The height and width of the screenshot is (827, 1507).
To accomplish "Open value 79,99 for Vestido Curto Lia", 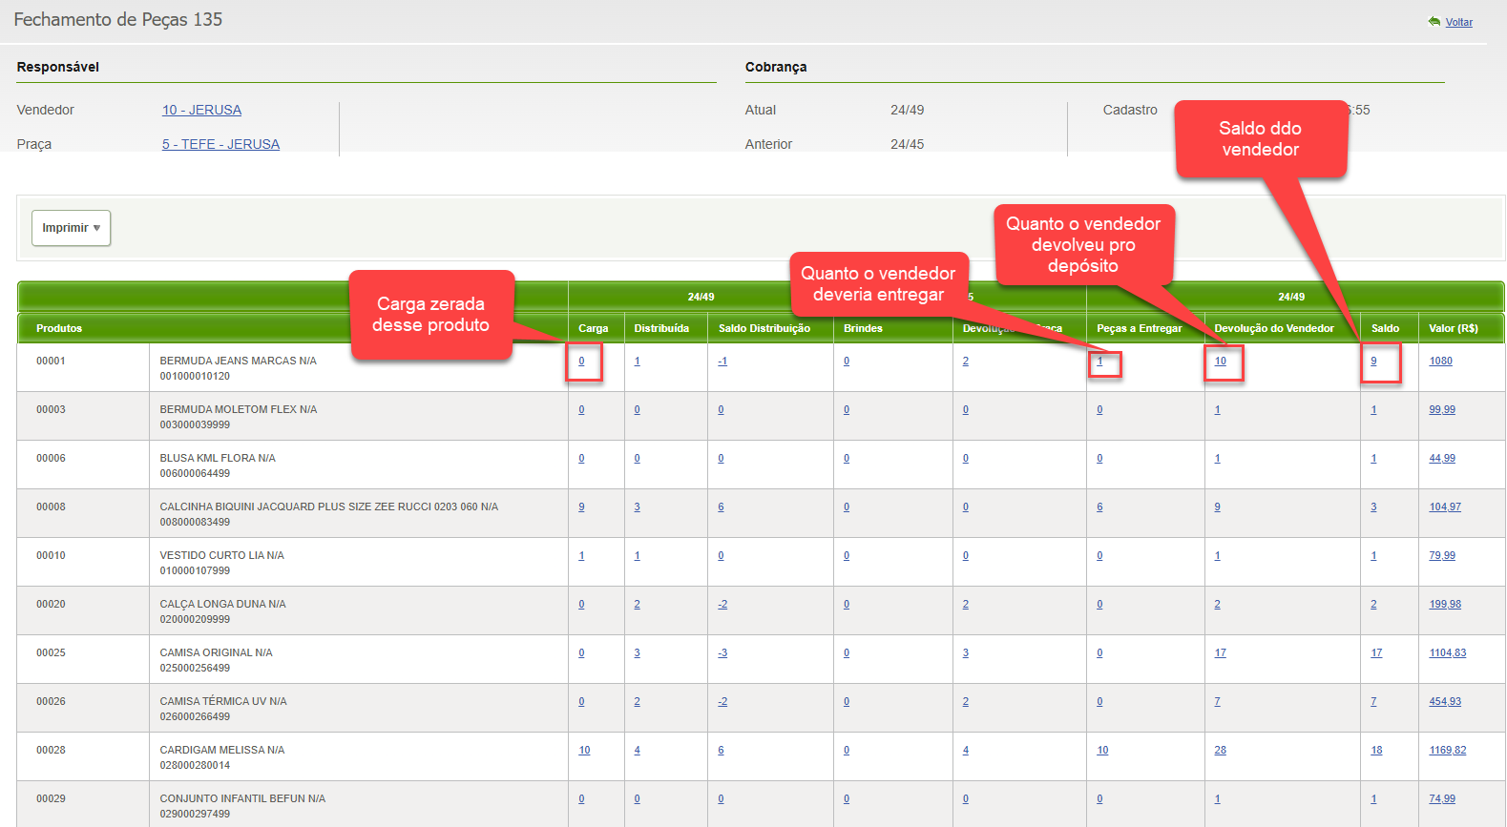I will (1442, 555).
